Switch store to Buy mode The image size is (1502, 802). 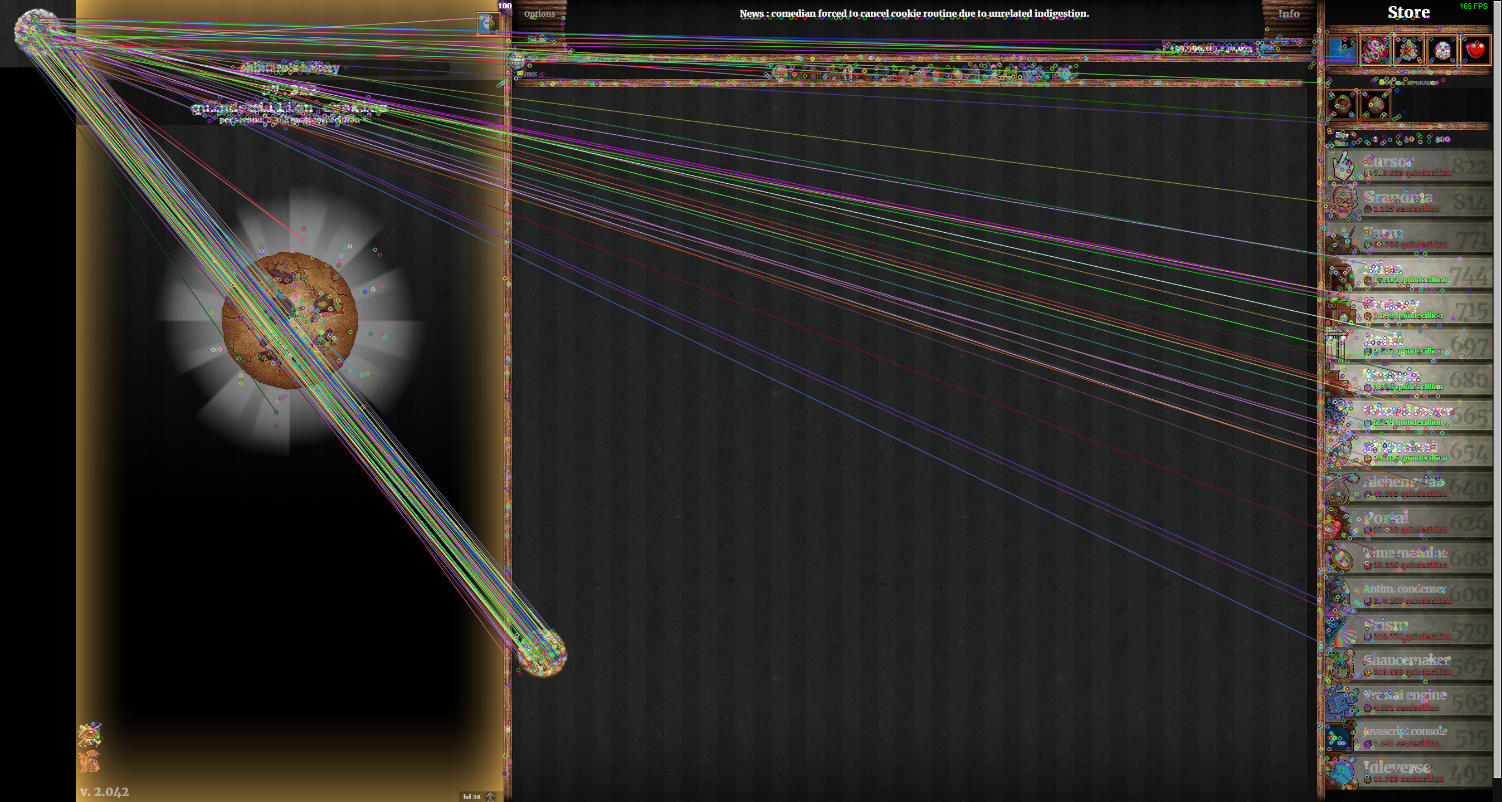coord(1342,135)
